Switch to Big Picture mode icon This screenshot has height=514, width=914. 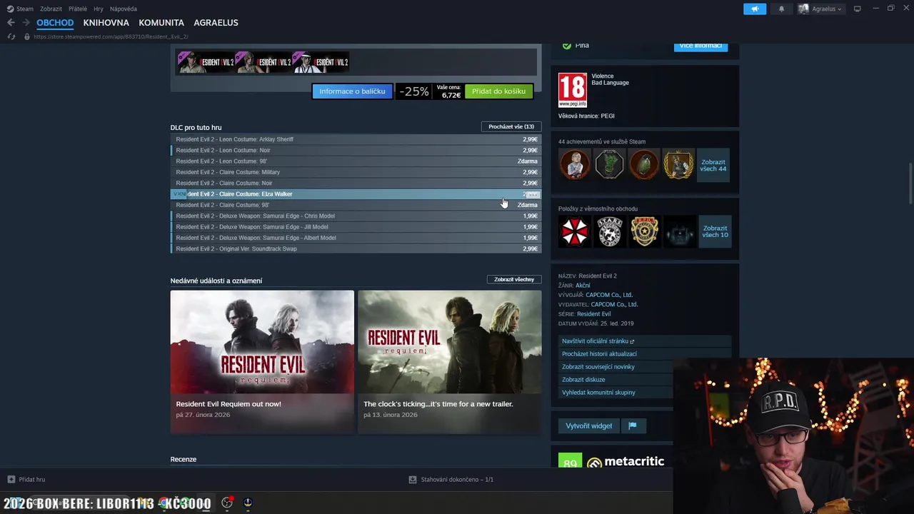pos(858,9)
